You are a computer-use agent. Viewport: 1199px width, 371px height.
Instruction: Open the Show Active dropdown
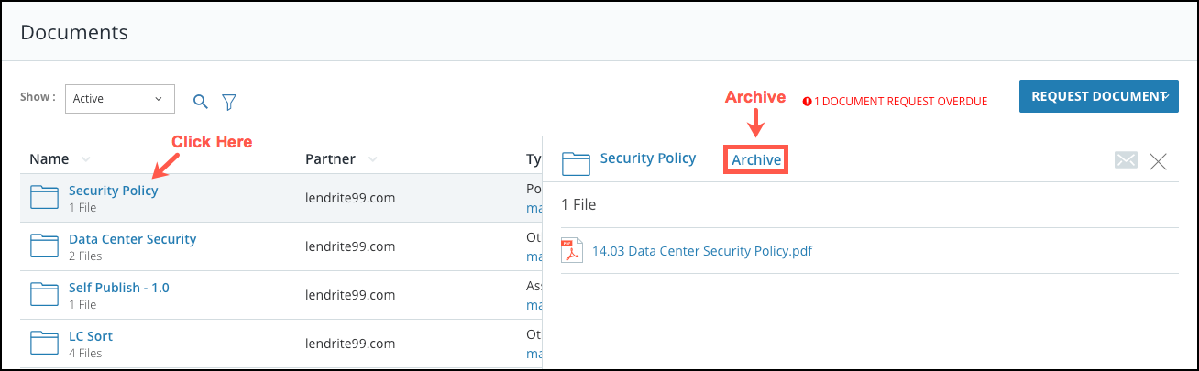pyautogui.click(x=120, y=99)
